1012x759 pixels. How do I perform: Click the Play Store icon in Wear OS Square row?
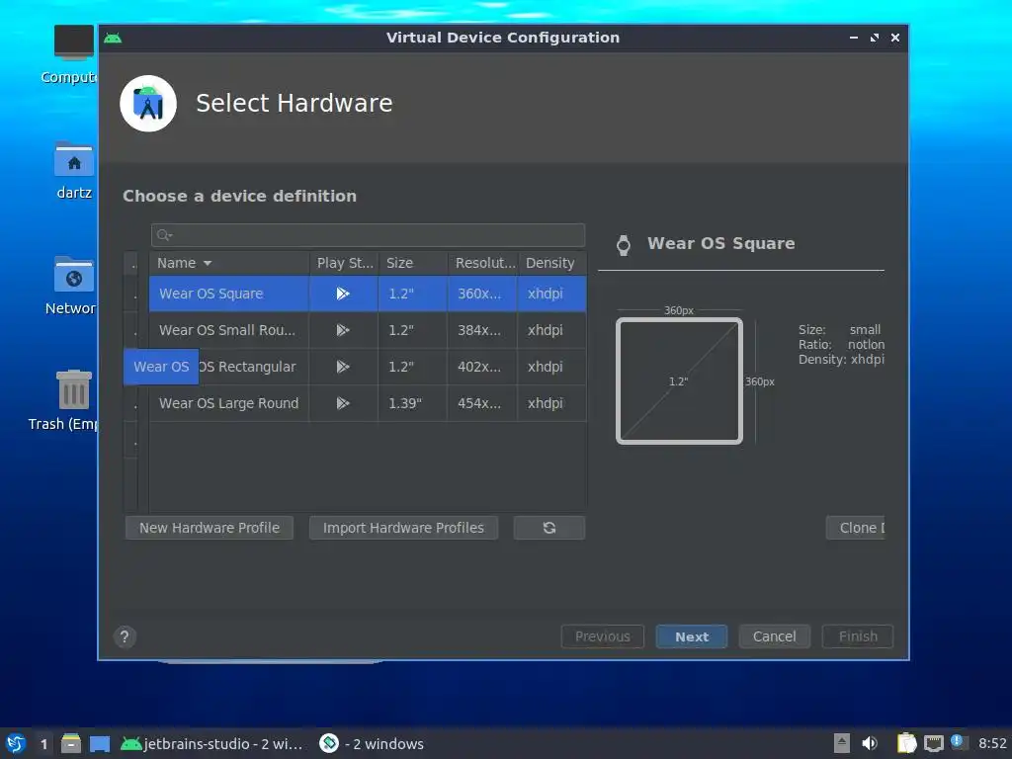coord(343,294)
